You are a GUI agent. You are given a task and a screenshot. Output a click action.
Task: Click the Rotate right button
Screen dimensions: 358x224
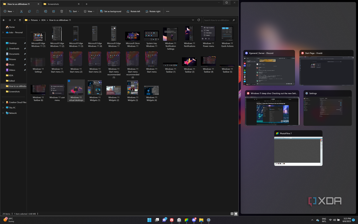click(x=153, y=11)
